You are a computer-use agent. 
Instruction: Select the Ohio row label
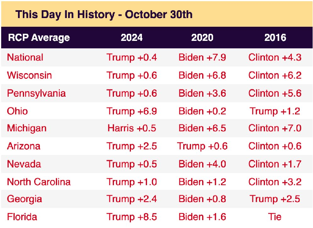tap(17, 111)
